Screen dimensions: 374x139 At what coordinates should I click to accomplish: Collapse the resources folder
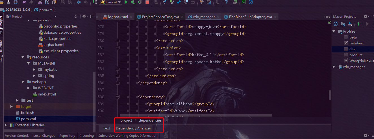[23, 57]
